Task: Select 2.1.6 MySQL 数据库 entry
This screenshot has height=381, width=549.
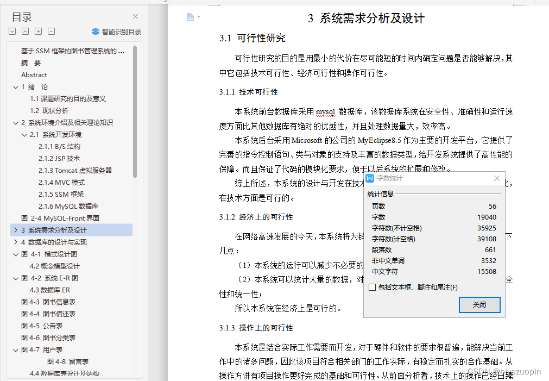Action: [x=68, y=206]
